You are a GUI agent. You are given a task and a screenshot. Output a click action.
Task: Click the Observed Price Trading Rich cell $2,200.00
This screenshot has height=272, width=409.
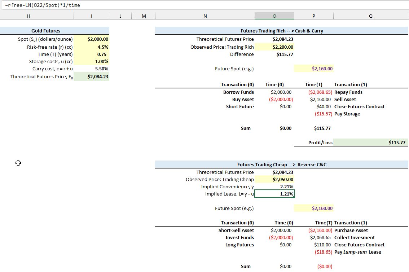point(274,47)
